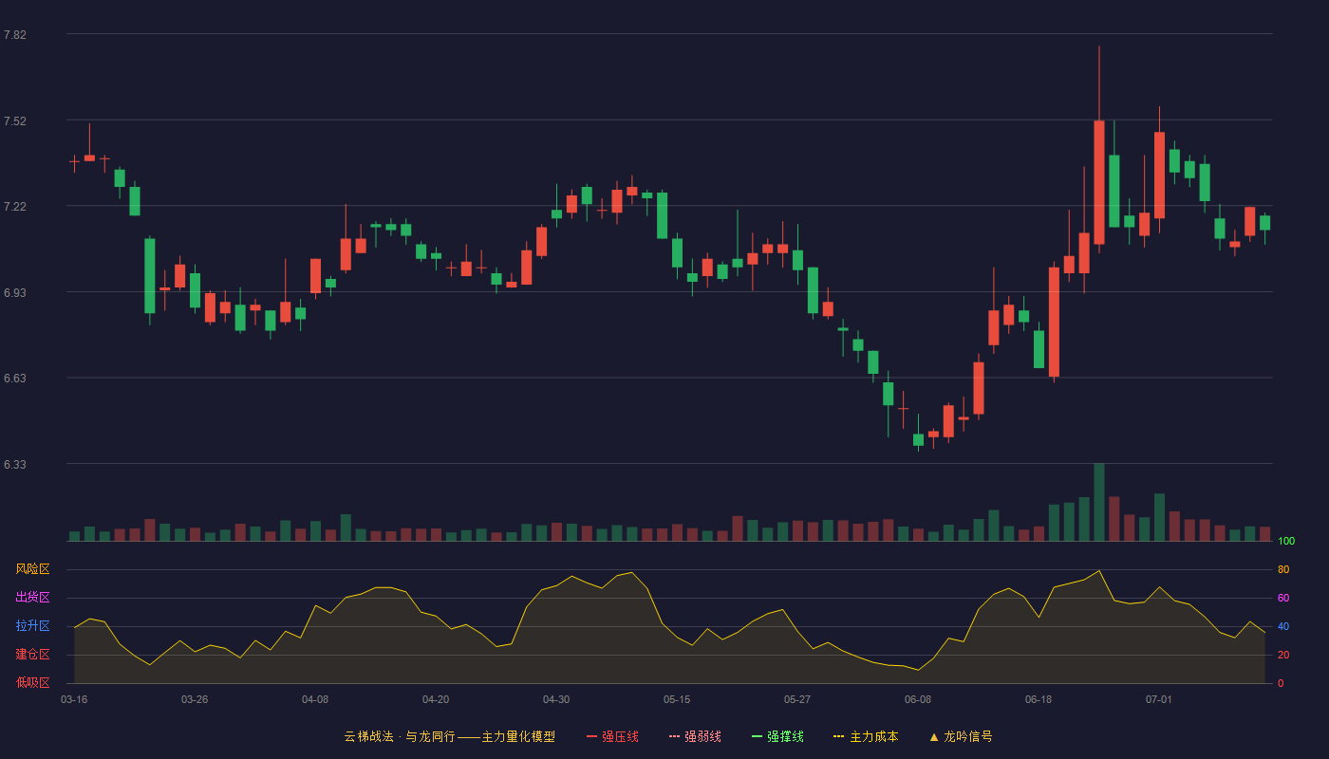Click the 60 indicator axis value
This screenshot has height=759, width=1329.
(x=1283, y=598)
